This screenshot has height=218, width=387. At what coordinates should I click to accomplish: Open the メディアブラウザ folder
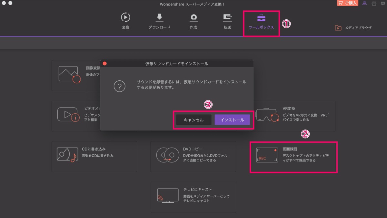353,28
